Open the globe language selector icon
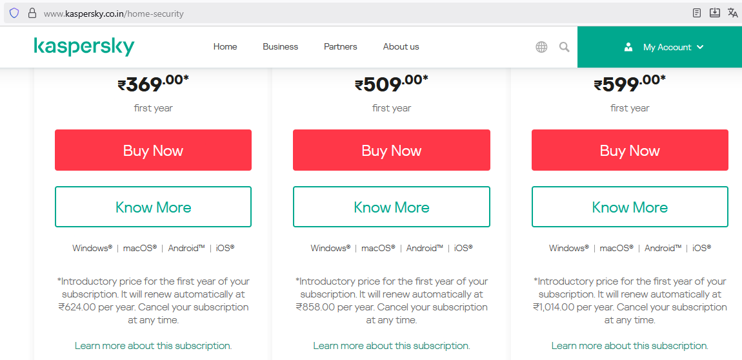Viewport: 742px width, 360px height. (x=541, y=47)
